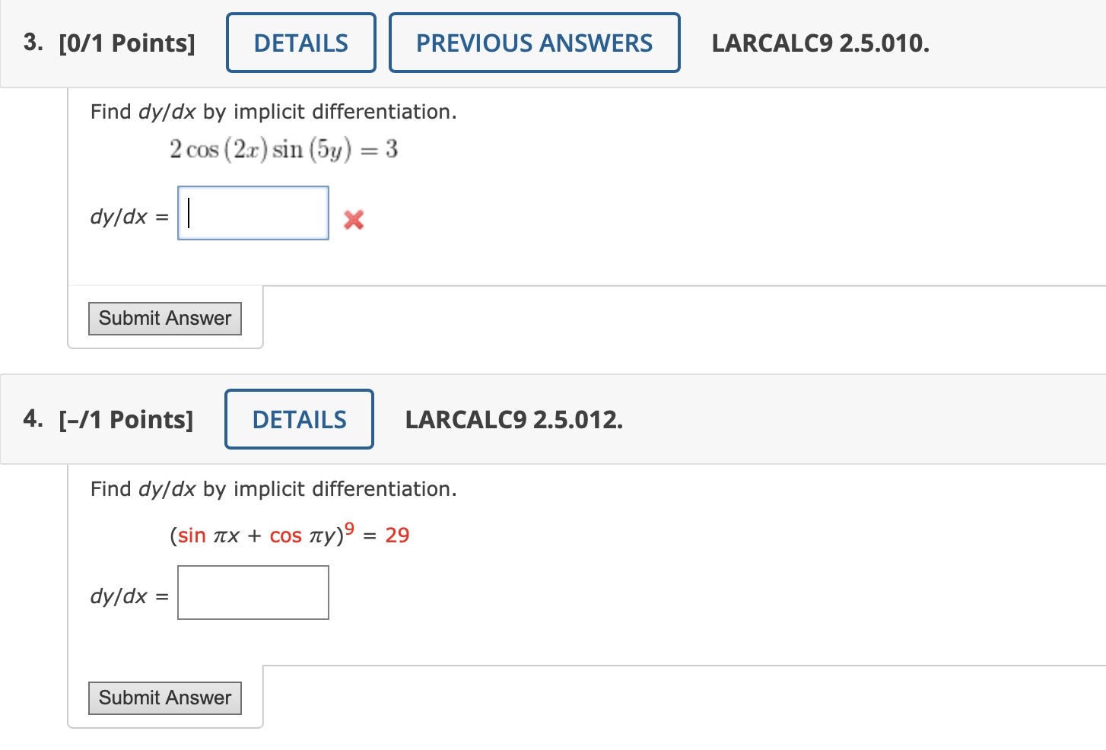
Task: View PREVIOUS ANSWERS for question 3
Action: click(534, 43)
